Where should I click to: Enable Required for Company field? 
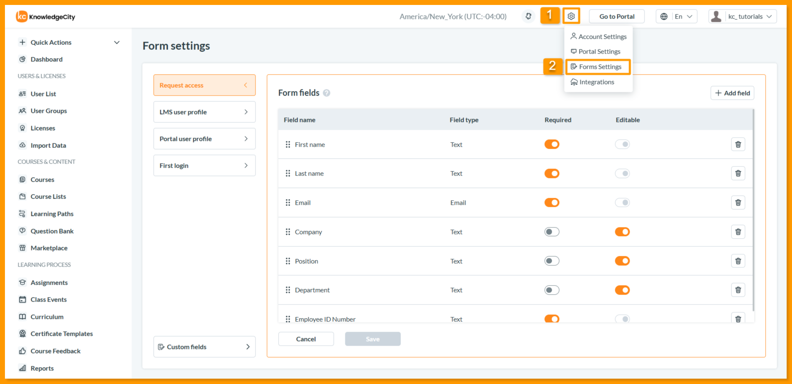click(x=552, y=232)
